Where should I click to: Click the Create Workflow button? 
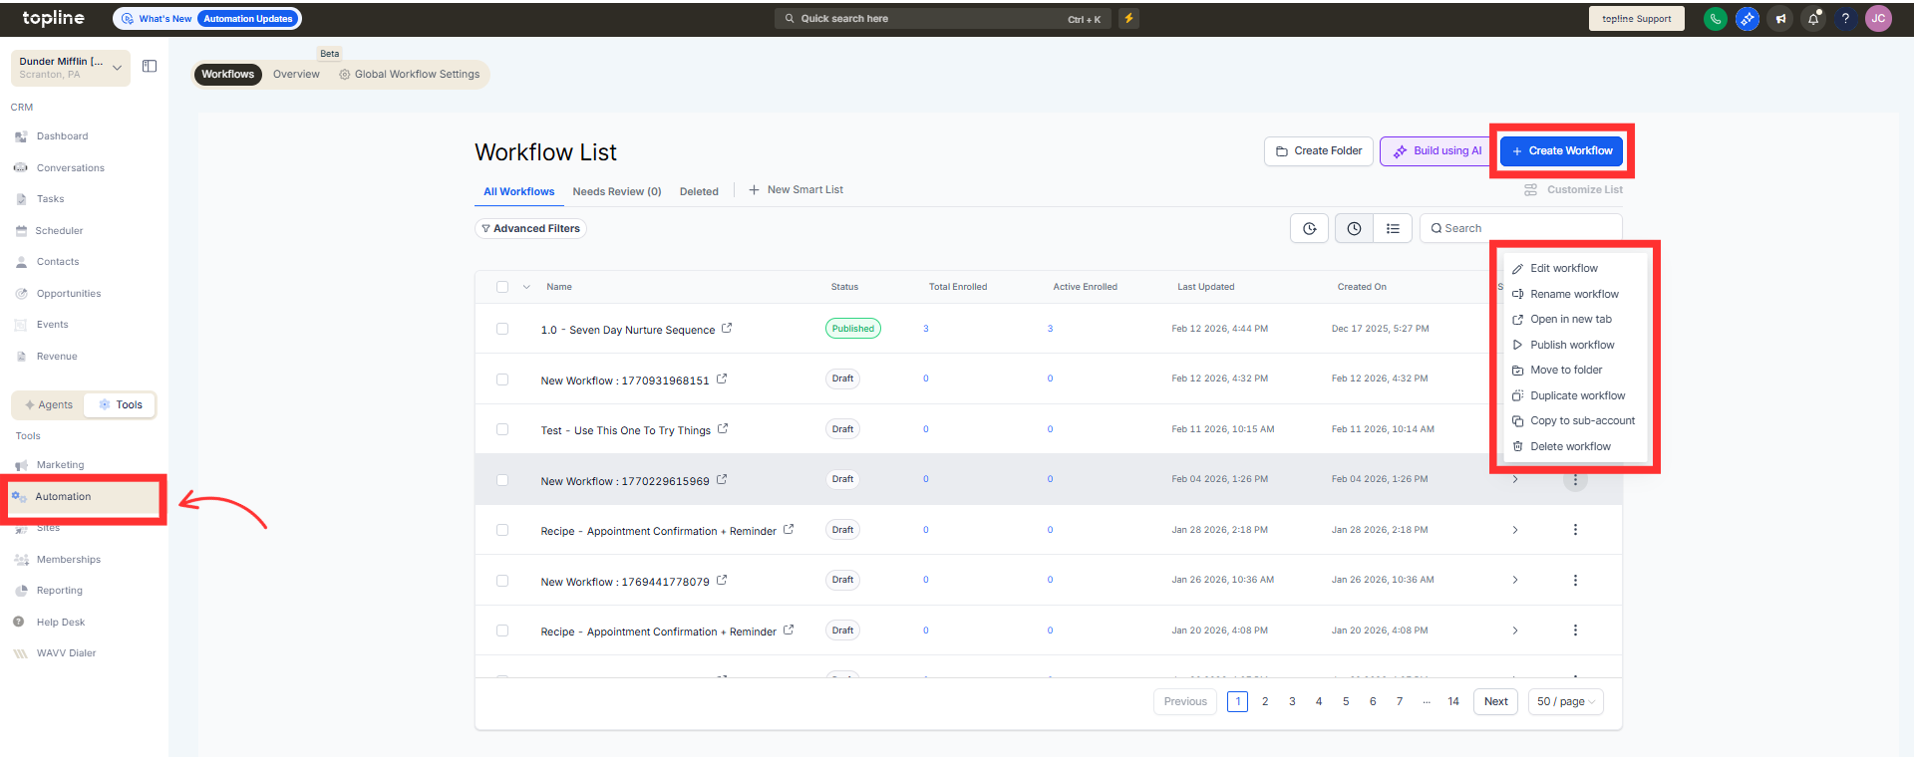(x=1561, y=151)
